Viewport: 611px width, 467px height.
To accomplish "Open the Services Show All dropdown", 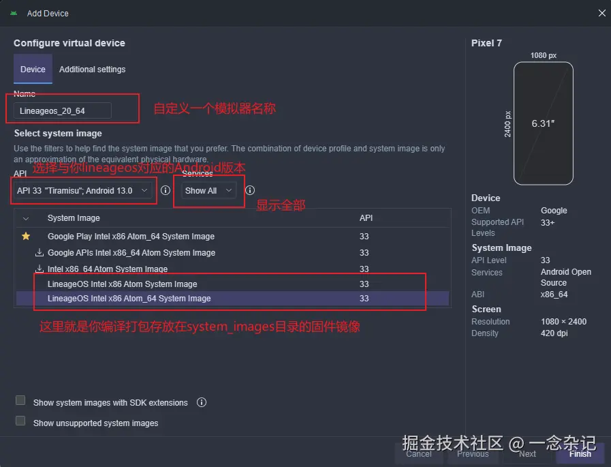I will [x=208, y=190].
